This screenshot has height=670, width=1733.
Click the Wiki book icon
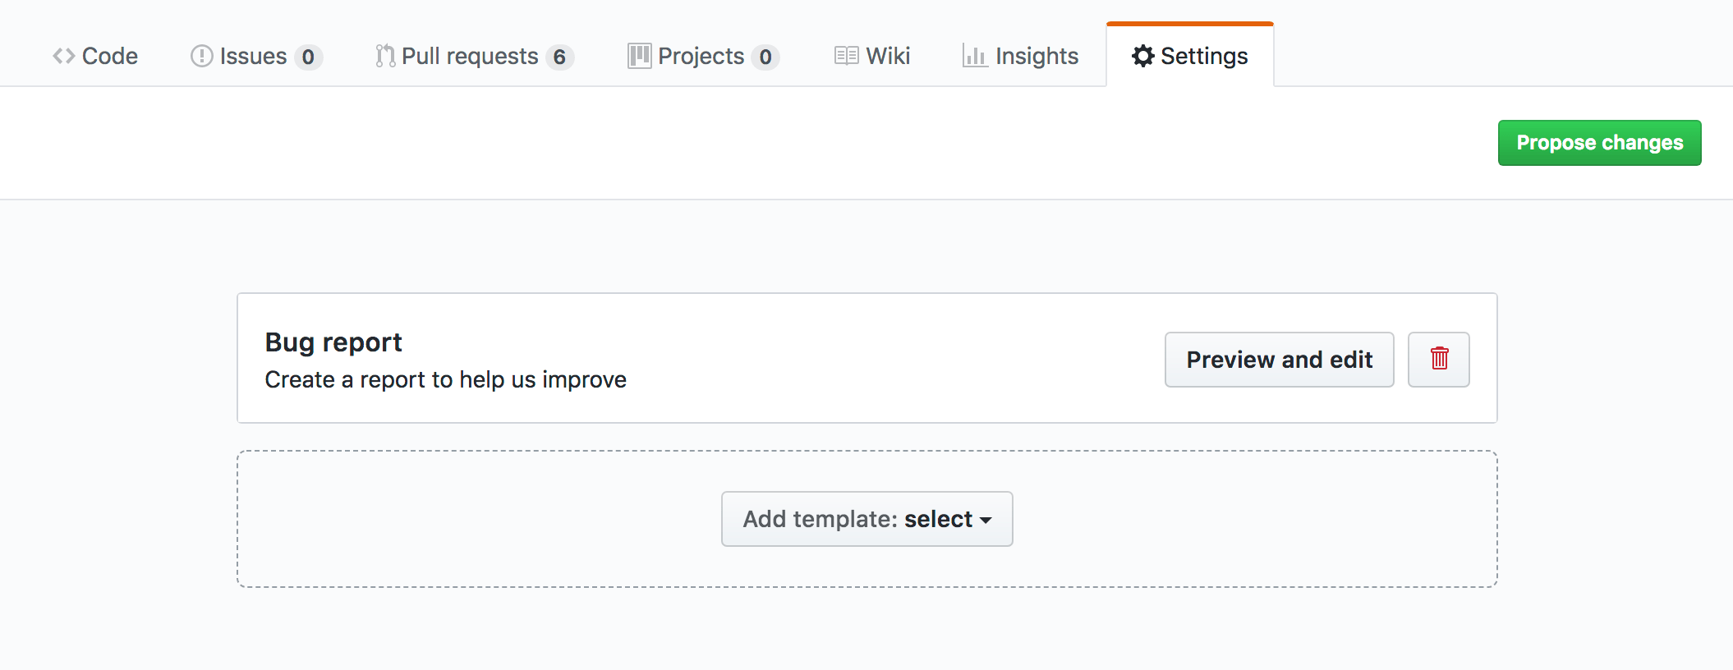point(846,56)
